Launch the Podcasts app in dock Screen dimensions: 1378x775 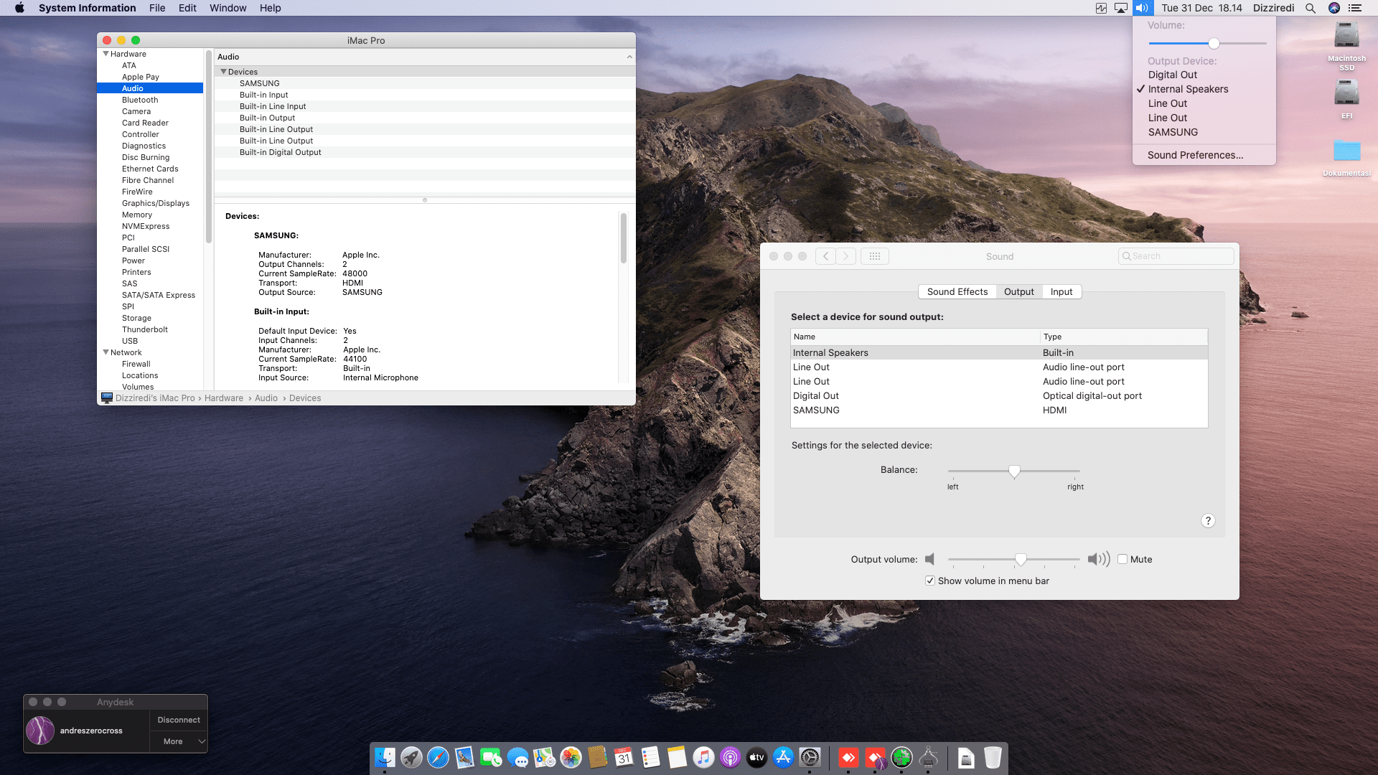click(730, 758)
